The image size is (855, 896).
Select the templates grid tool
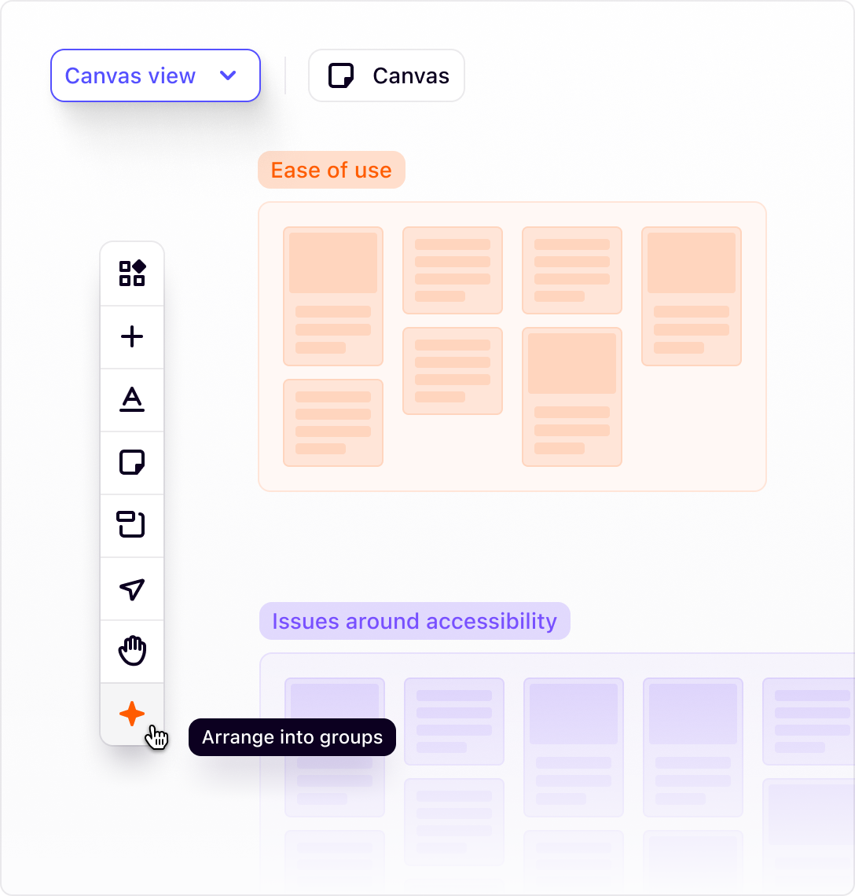(132, 274)
